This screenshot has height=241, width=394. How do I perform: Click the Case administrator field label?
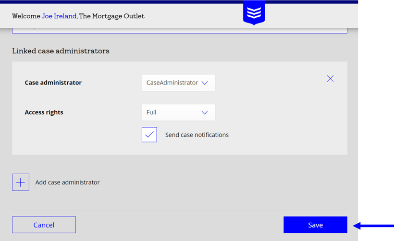tap(53, 83)
